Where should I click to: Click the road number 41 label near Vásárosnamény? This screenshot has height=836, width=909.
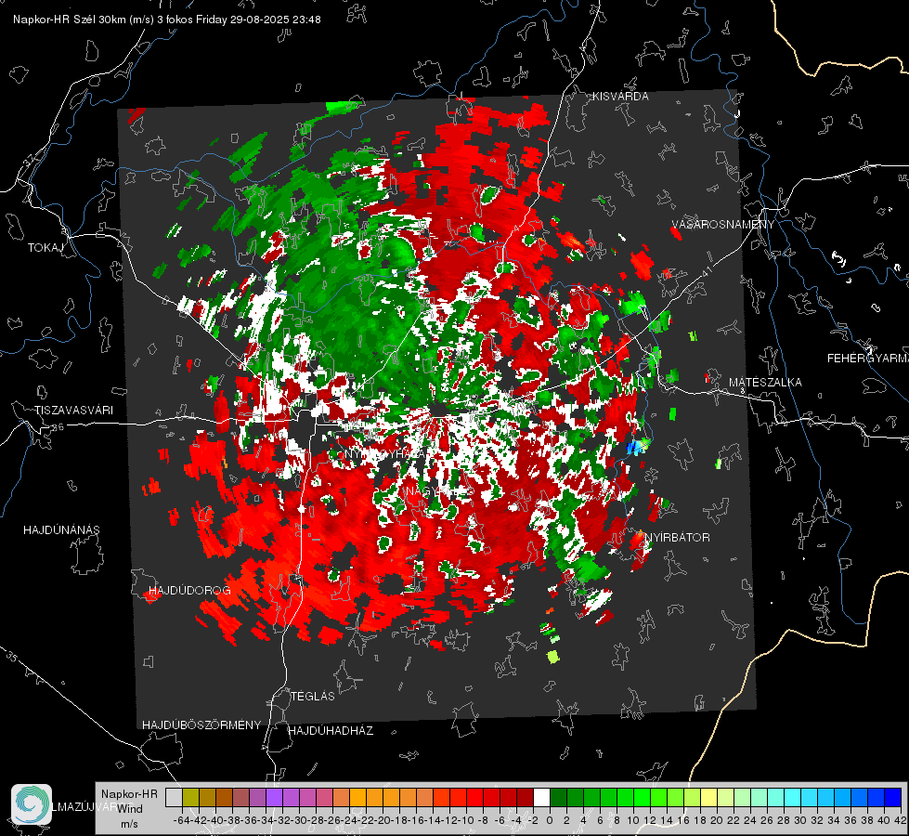point(706,272)
